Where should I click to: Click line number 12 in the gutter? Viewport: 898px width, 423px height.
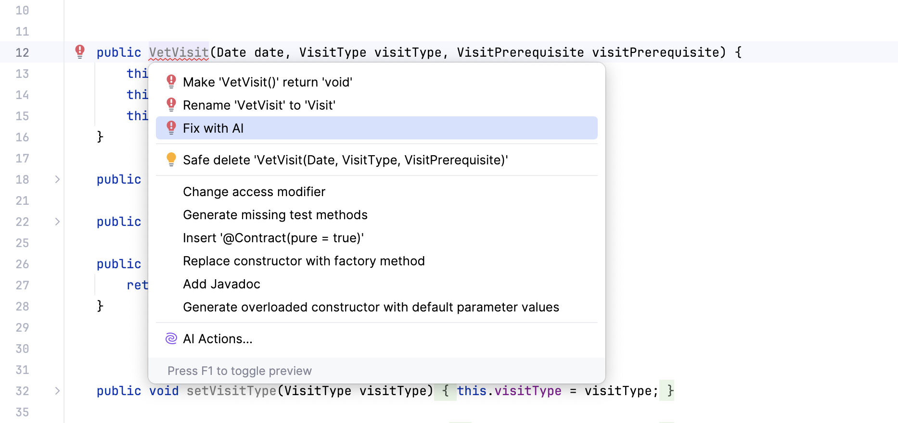(x=22, y=52)
